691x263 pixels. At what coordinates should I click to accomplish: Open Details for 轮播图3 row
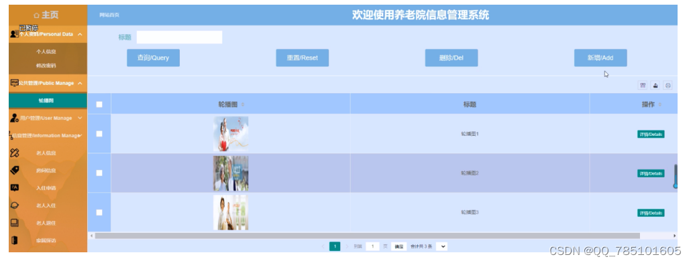click(651, 213)
